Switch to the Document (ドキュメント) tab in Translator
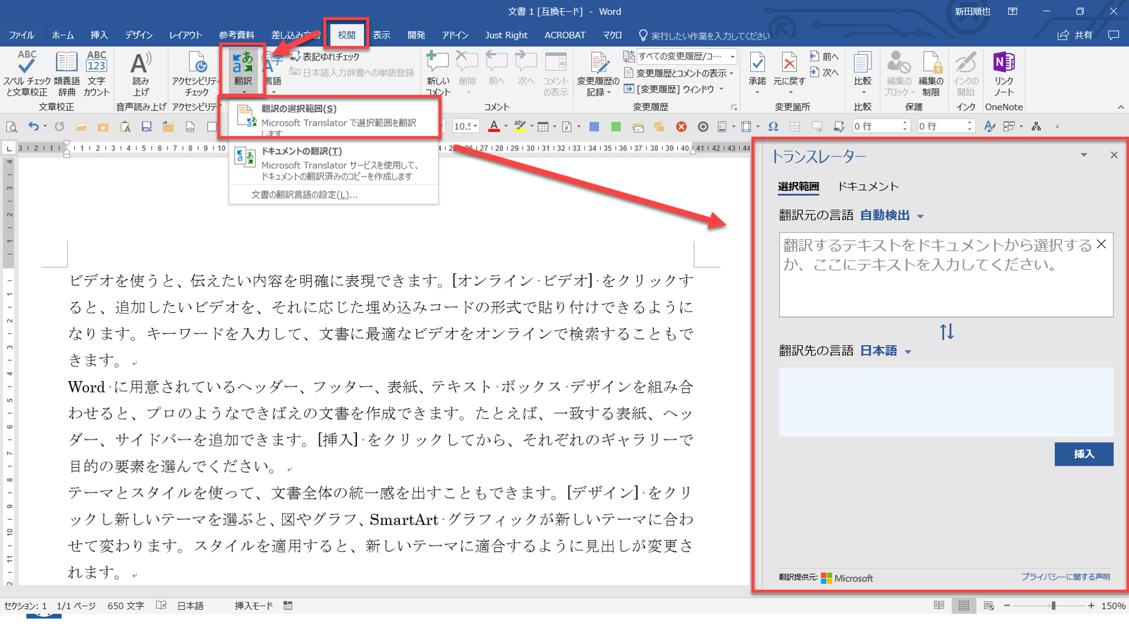 coord(868,186)
